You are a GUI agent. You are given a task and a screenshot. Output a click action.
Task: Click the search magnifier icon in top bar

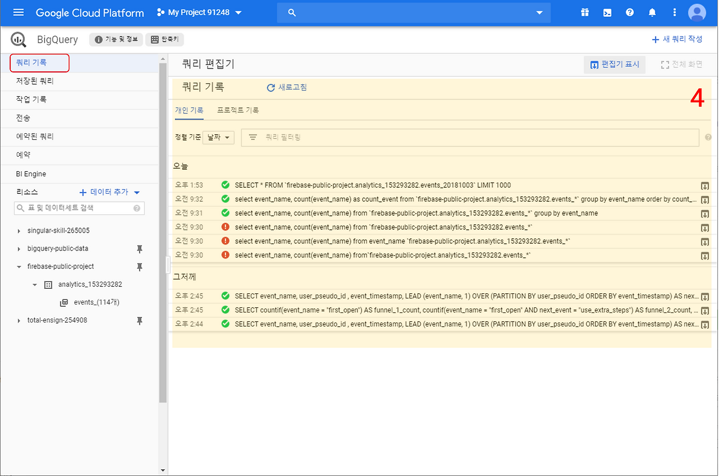tap(292, 12)
